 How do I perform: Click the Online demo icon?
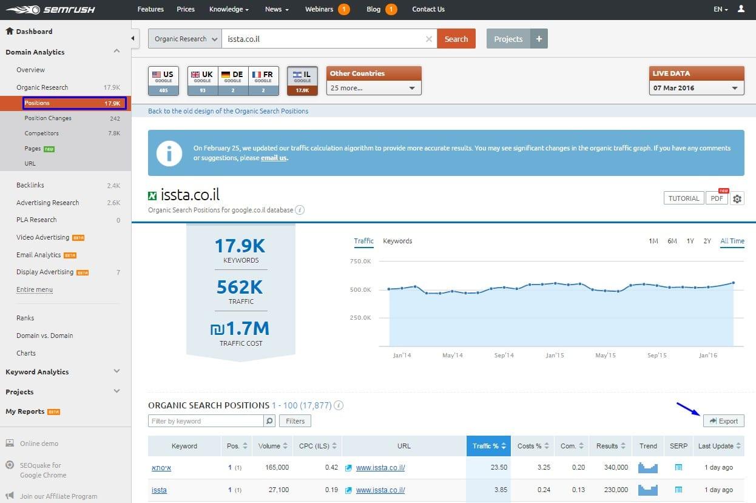pyautogui.click(x=9, y=444)
